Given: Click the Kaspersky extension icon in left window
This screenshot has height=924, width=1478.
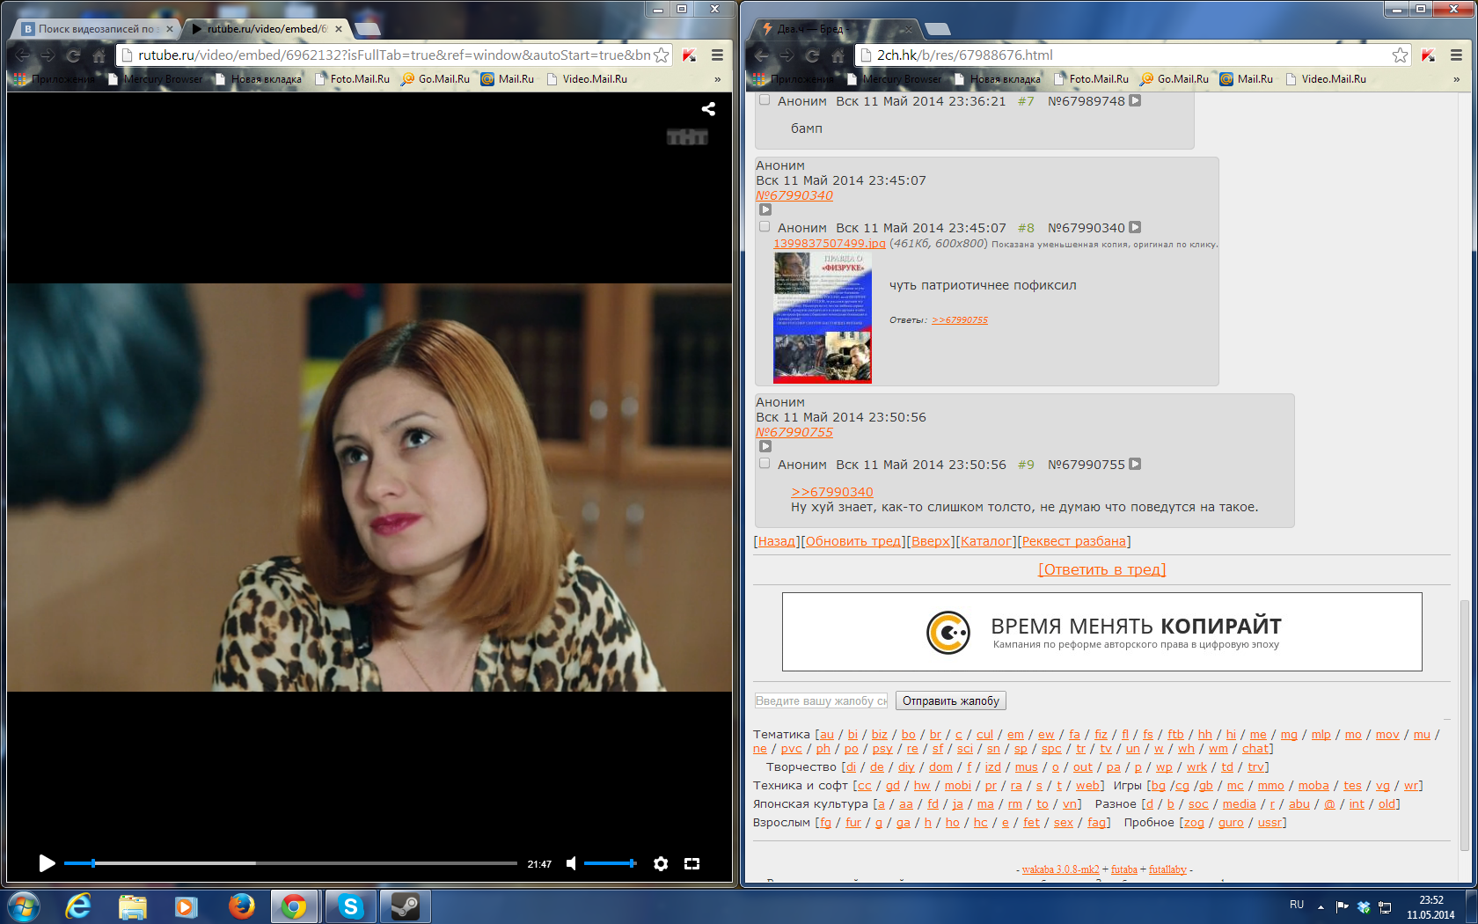Looking at the screenshot, I should (x=690, y=55).
